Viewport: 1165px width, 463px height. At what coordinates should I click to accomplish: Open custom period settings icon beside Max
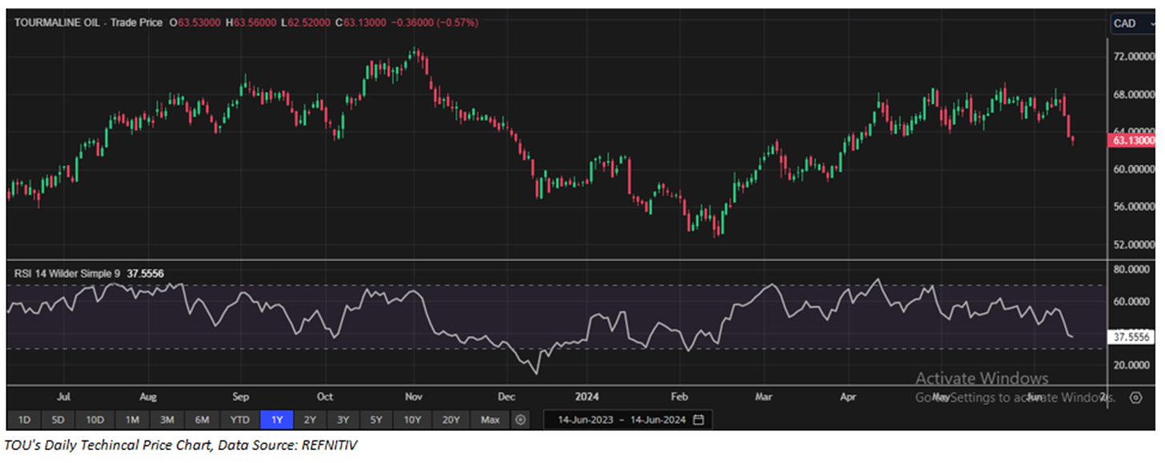click(521, 419)
